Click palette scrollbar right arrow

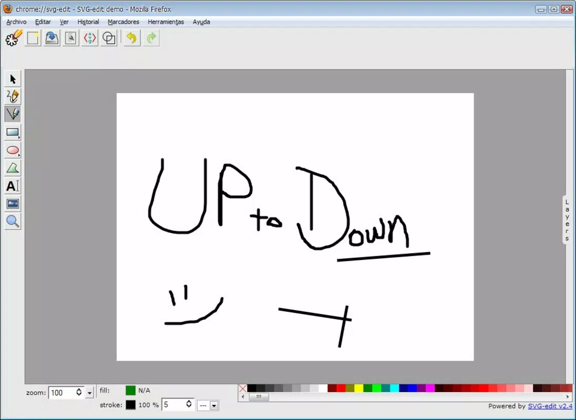(569, 397)
